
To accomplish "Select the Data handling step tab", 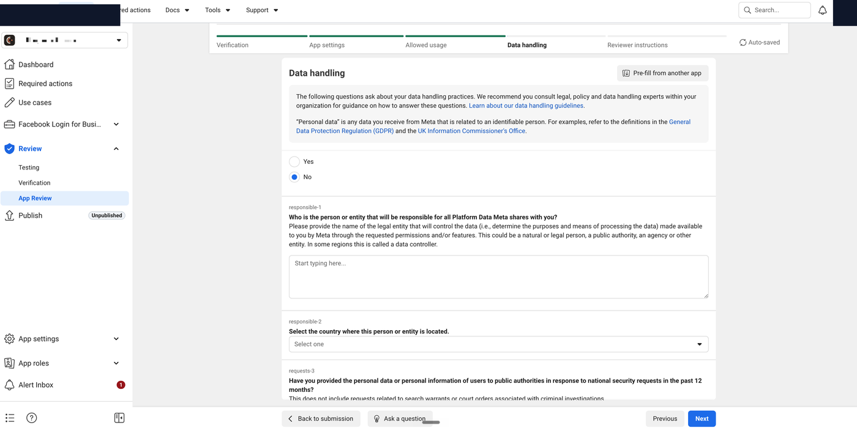I will (527, 45).
